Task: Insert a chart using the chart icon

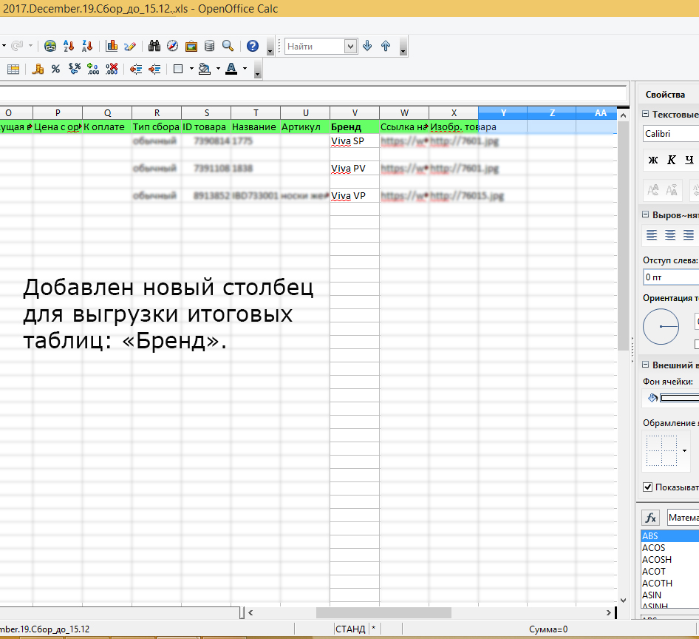Action: [112, 46]
